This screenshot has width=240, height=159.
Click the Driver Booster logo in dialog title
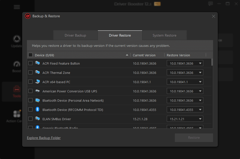pyautogui.click(x=28, y=16)
